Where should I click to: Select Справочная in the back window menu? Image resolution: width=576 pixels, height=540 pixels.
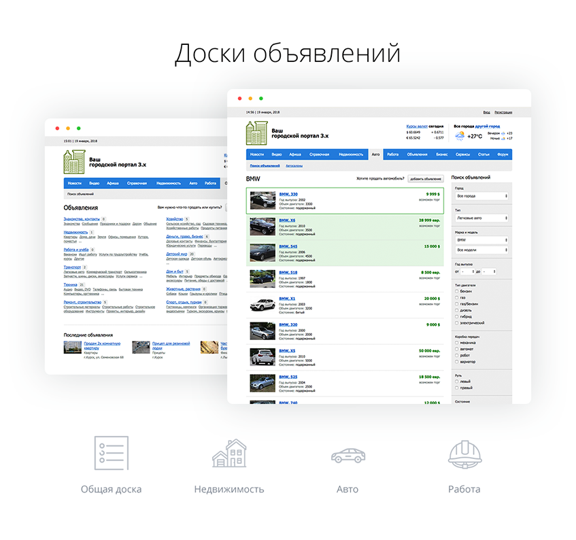tap(137, 184)
